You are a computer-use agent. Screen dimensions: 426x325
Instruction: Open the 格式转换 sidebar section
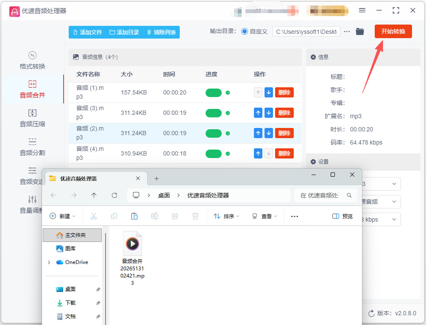point(32,61)
